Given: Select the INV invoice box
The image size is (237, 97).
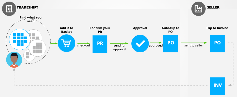Looking at the screenshot, I should 218,86.
